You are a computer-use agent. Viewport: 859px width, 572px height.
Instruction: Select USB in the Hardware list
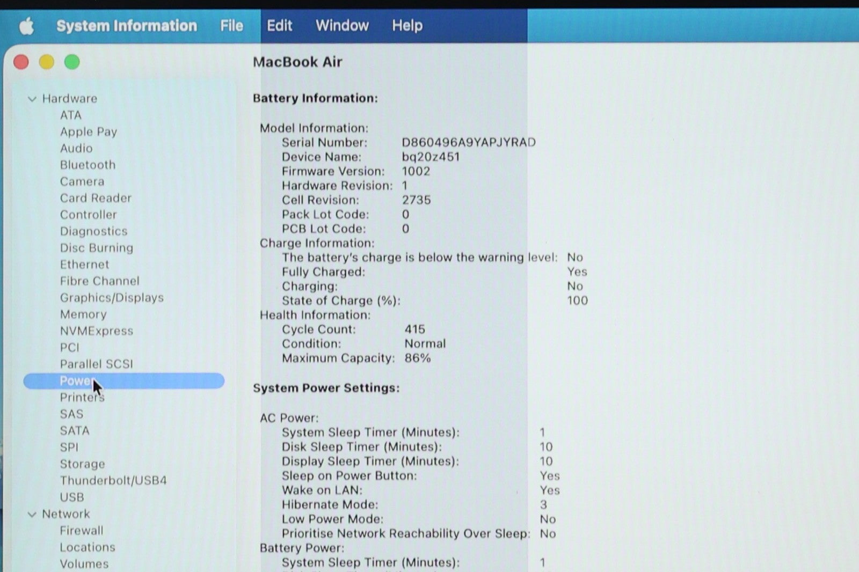point(72,497)
